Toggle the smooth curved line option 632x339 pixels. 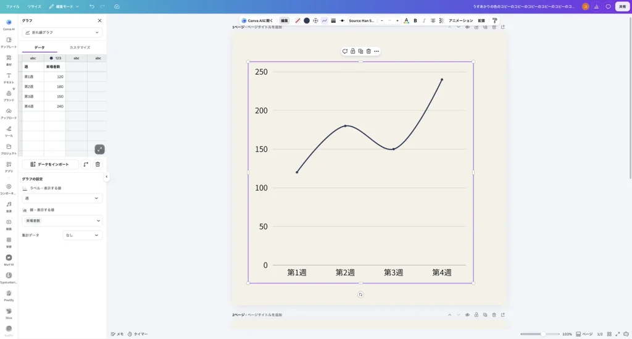click(325, 20)
